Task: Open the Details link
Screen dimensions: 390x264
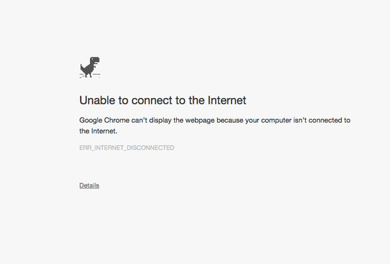Action: click(89, 185)
